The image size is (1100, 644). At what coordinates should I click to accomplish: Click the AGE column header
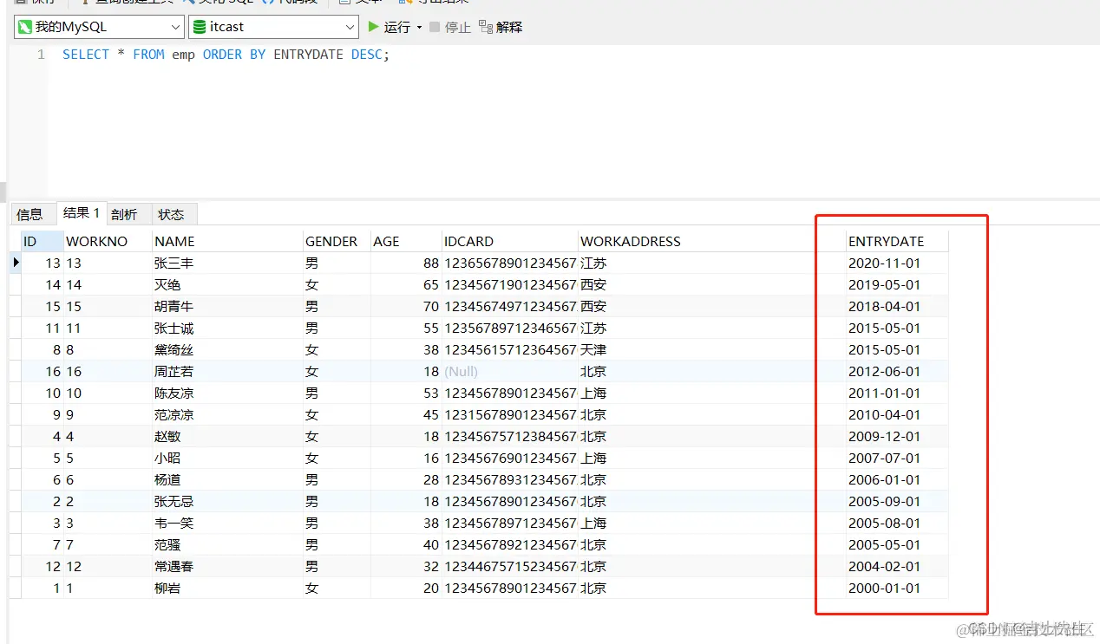pyautogui.click(x=406, y=241)
